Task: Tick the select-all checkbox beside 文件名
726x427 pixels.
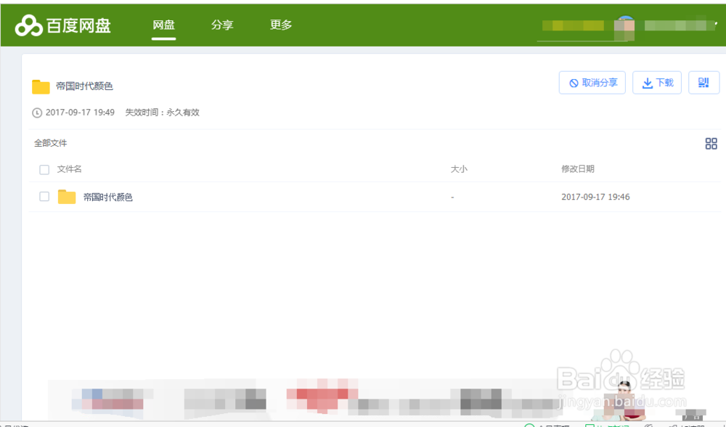Action: coord(44,169)
